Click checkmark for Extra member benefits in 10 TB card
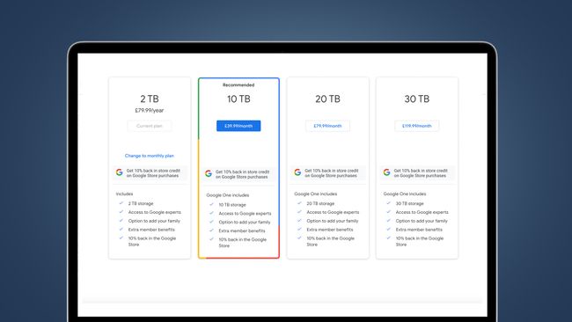 211,231
